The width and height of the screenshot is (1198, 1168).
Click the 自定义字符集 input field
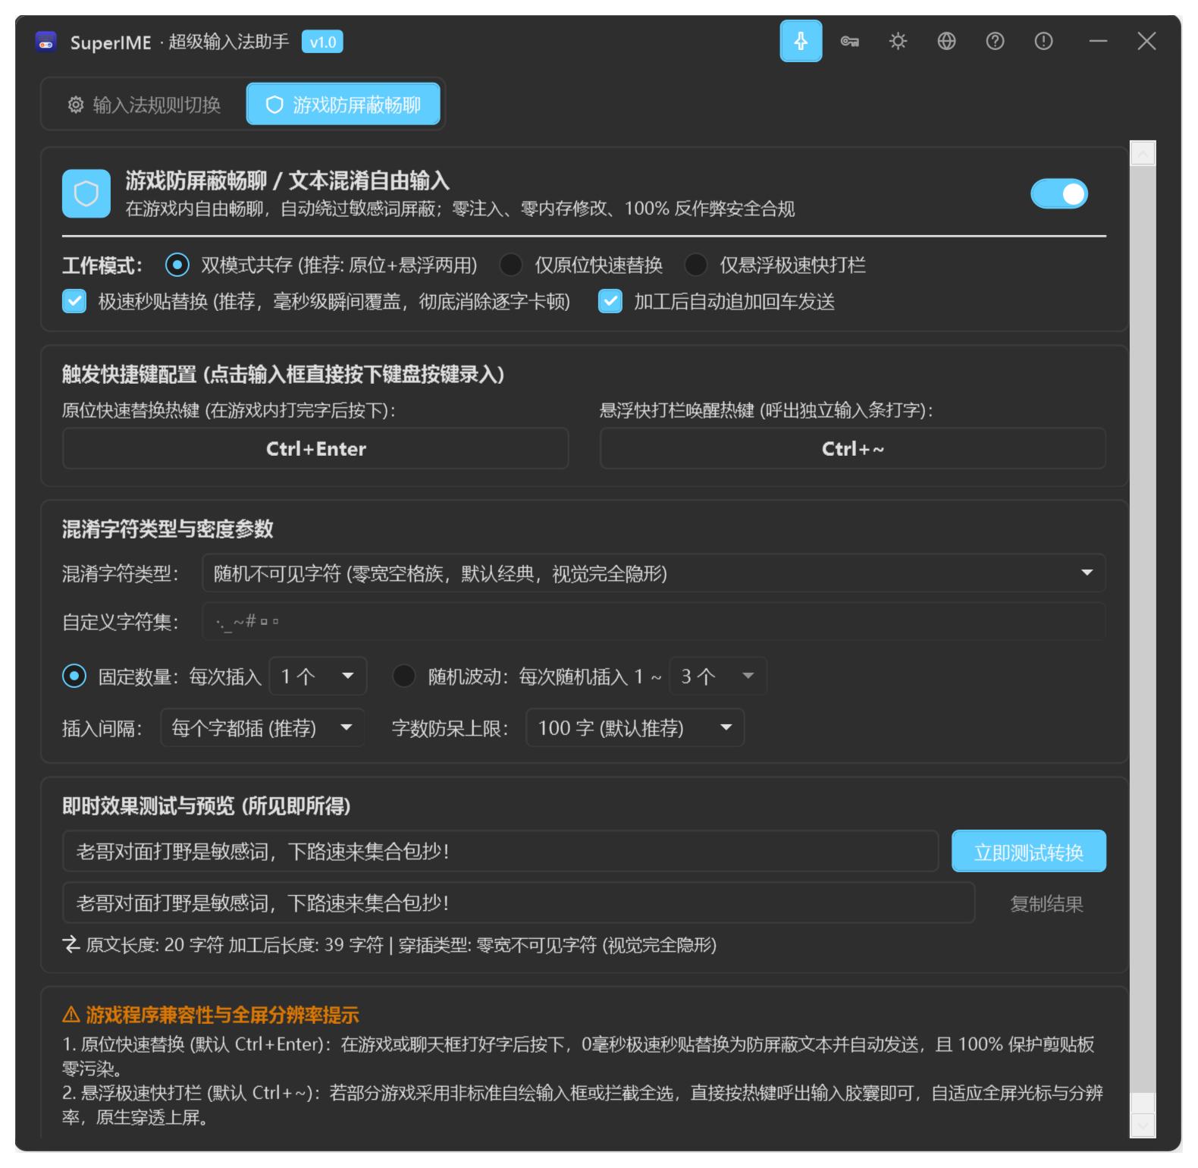tap(654, 622)
